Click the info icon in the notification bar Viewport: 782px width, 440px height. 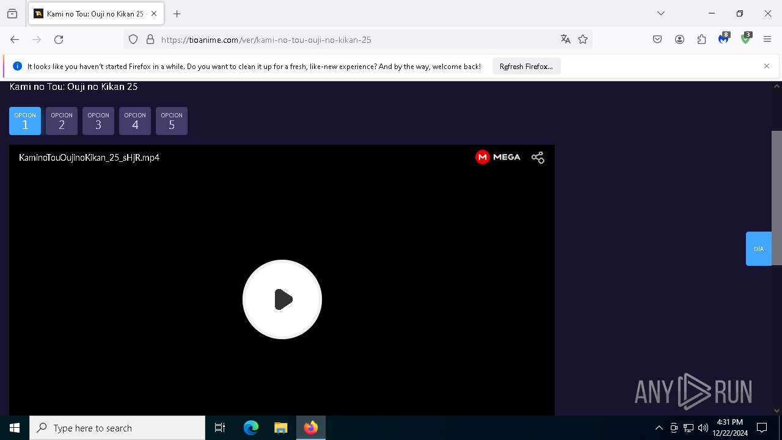pos(17,66)
